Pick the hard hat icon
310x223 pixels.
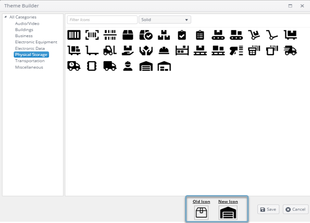coord(164,51)
